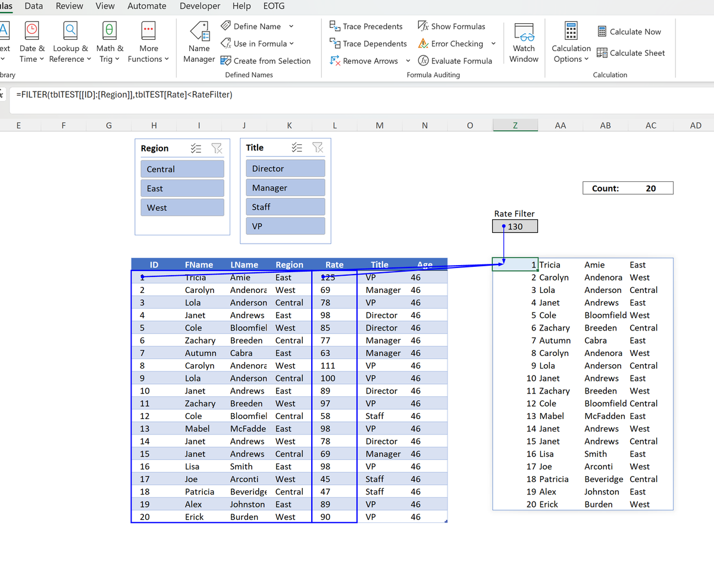Click Define Name in Defined Names group
This screenshot has height=564, width=714.
click(x=250, y=26)
